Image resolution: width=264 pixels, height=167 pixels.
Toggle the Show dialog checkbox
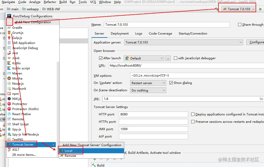point(171,83)
